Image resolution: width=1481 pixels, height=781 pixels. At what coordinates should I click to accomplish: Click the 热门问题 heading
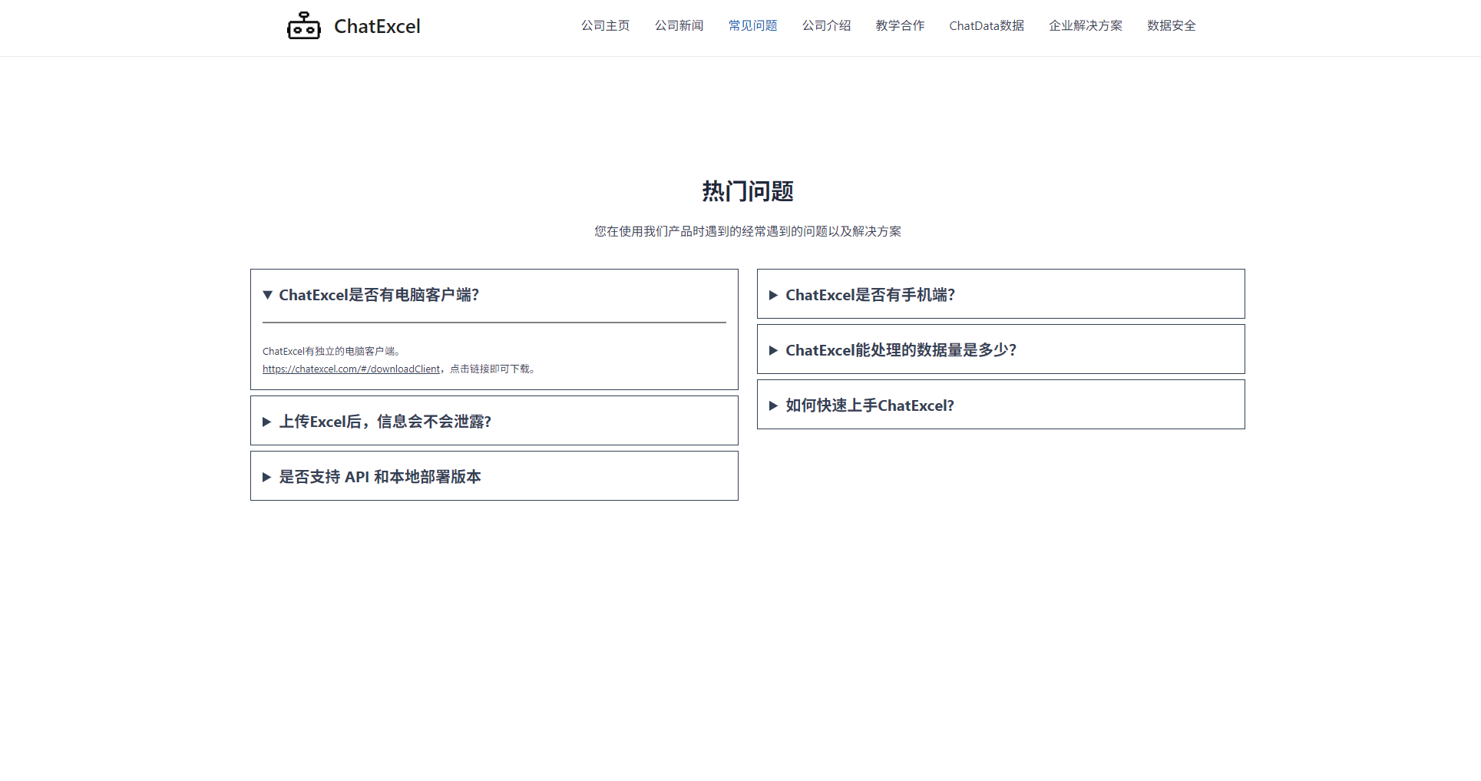pyautogui.click(x=747, y=191)
